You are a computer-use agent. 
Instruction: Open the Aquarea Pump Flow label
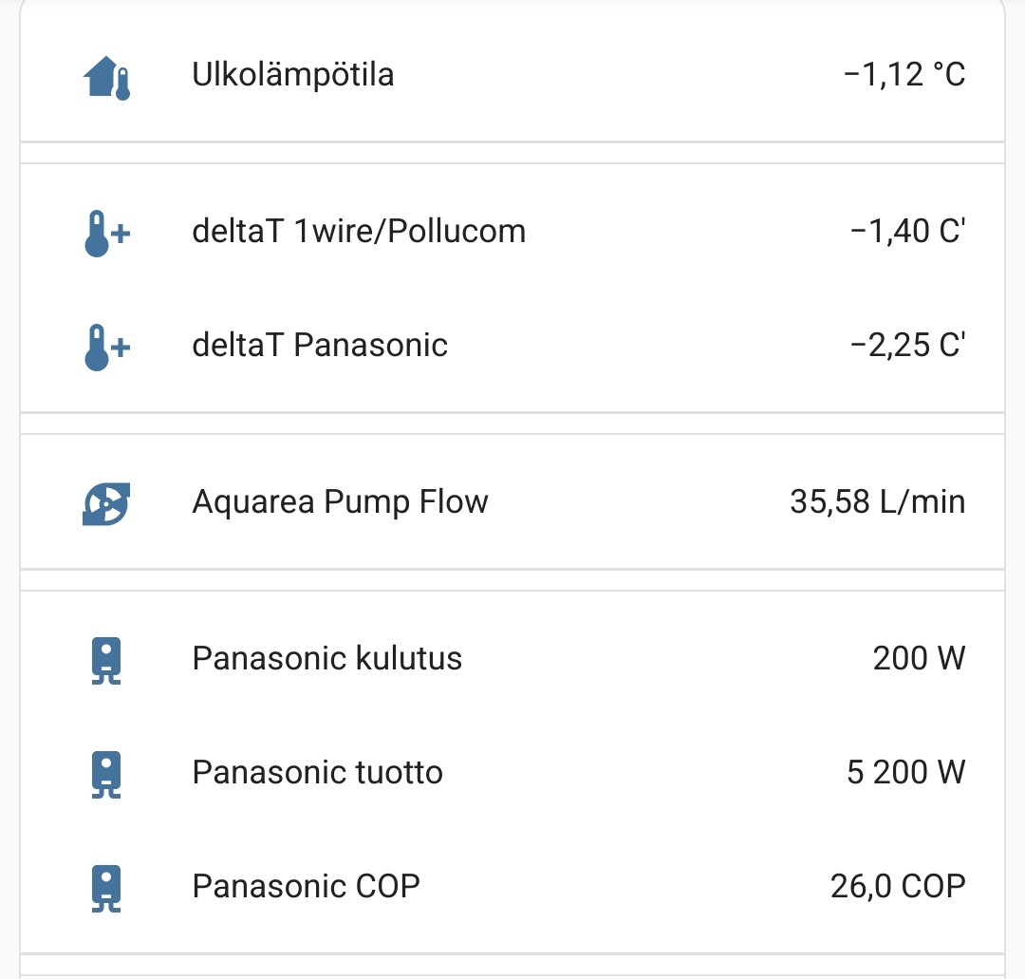(x=340, y=501)
